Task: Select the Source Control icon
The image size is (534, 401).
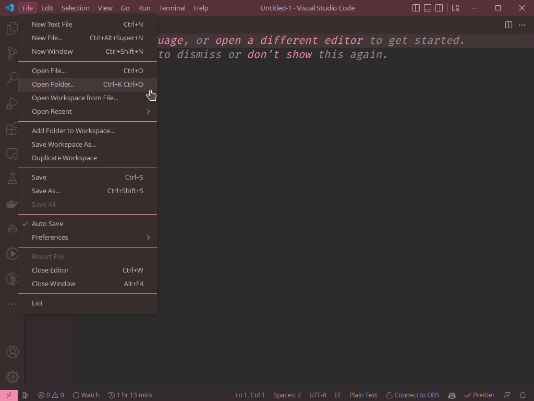Action: (12, 53)
